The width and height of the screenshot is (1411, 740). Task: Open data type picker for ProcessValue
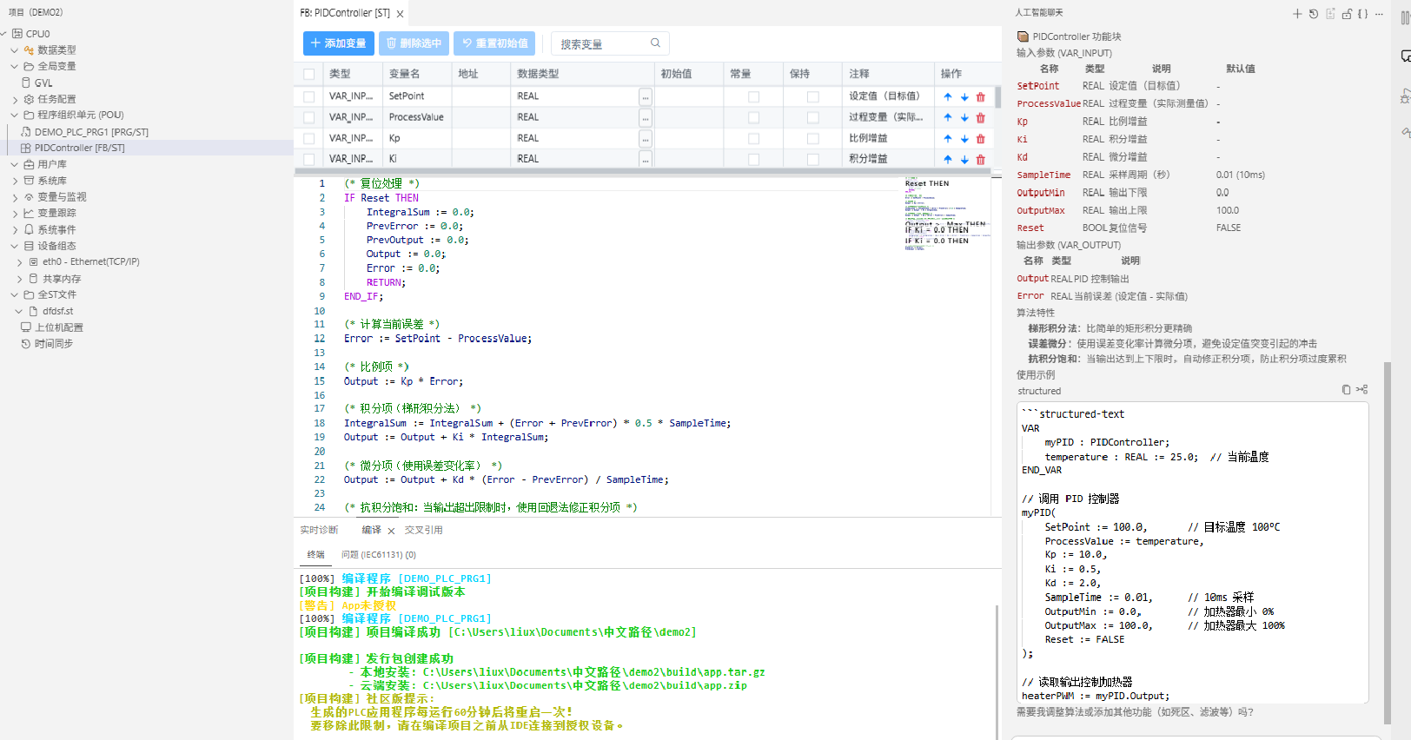[646, 117]
